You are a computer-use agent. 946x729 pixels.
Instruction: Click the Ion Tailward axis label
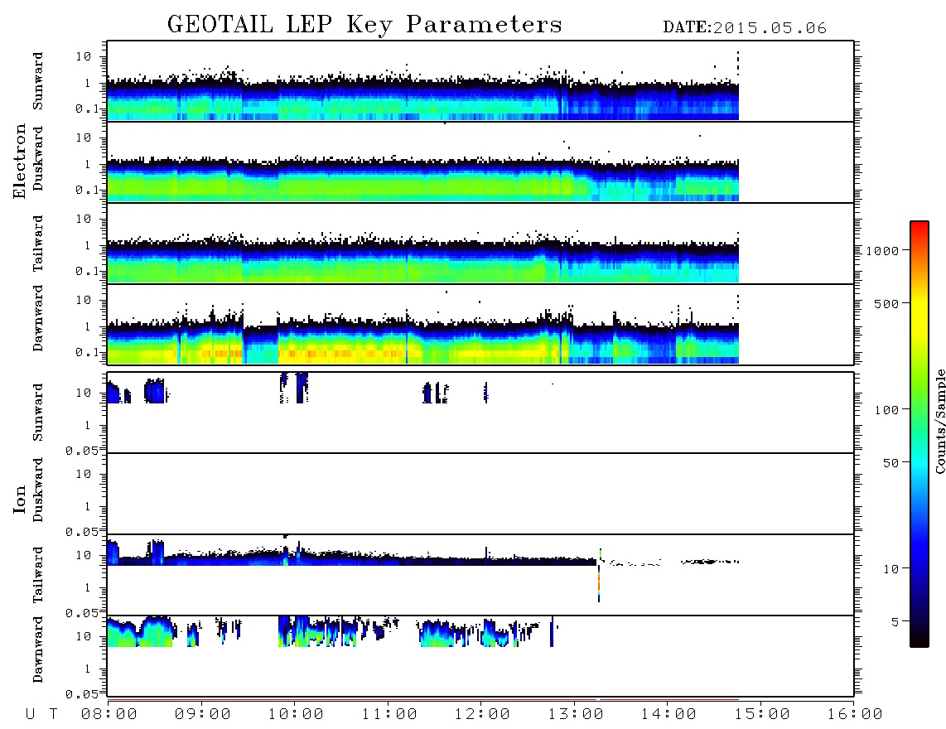coord(38,575)
